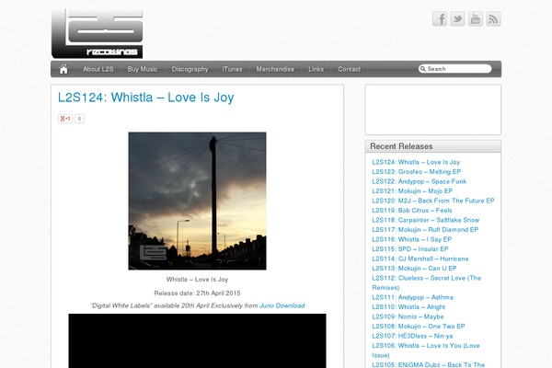Click the Google +1 button
This screenshot has width=552, height=368.
click(x=65, y=119)
